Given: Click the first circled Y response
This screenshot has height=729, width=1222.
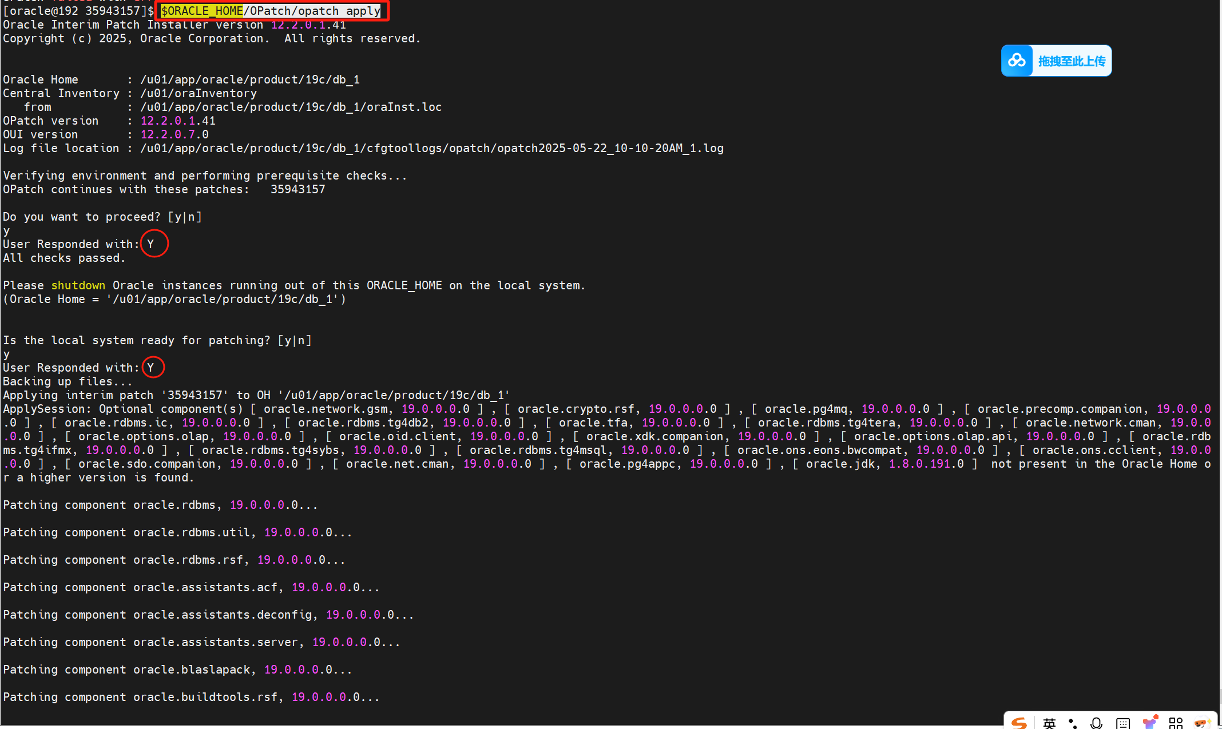Looking at the screenshot, I should [151, 244].
